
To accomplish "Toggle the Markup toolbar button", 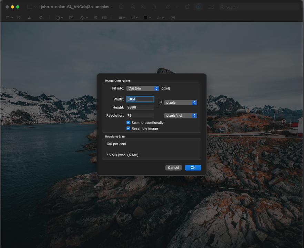I will pyautogui.click(x=198, y=7).
